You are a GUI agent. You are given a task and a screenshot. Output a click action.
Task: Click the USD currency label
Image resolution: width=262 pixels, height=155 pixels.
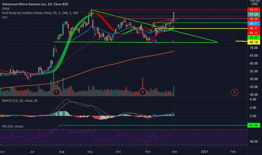[255, 4]
